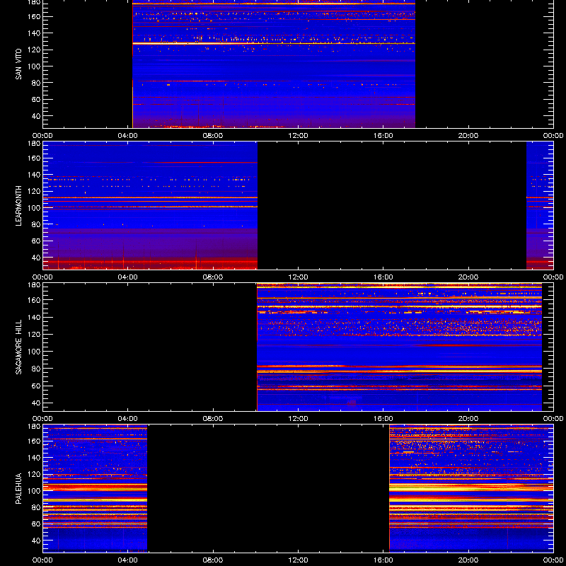Click the 120 frequency tick on Sagamore Hill axis

tap(35, 334)
